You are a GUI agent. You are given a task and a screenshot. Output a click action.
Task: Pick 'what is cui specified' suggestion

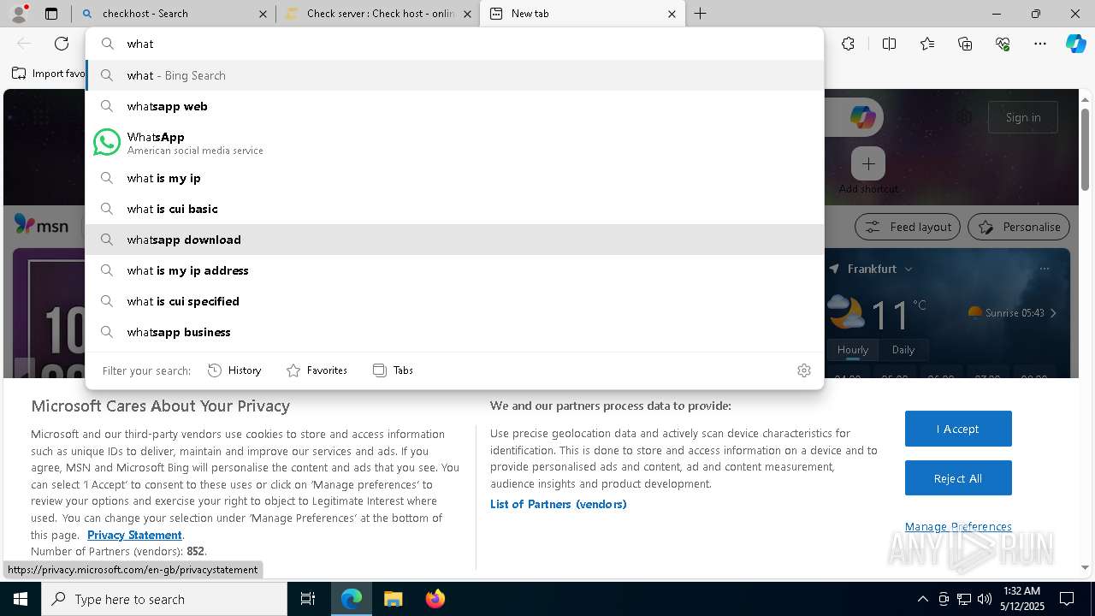[454, 301]
